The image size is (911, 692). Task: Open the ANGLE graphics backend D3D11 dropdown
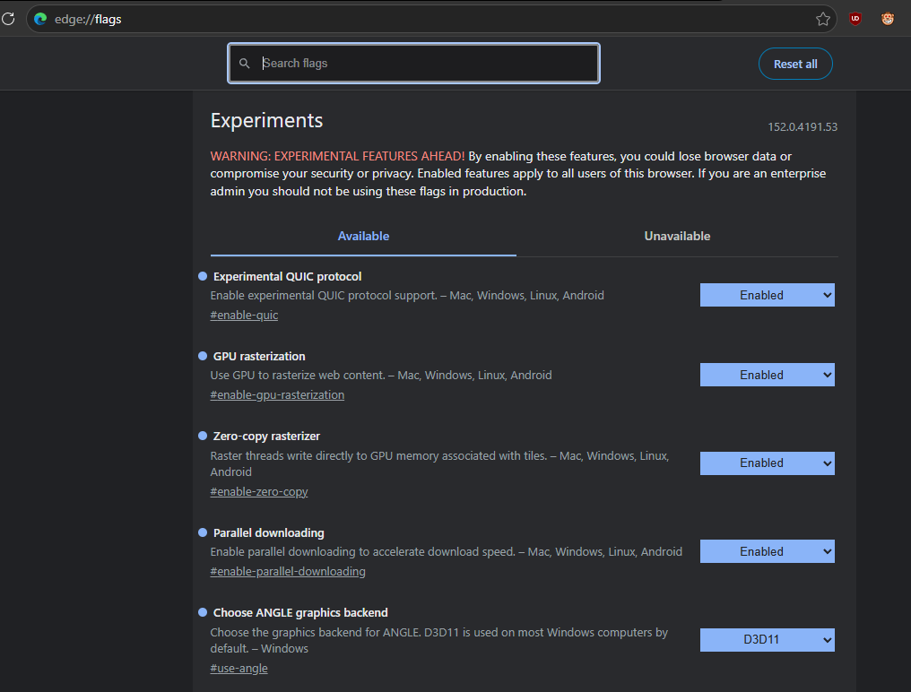767,640
